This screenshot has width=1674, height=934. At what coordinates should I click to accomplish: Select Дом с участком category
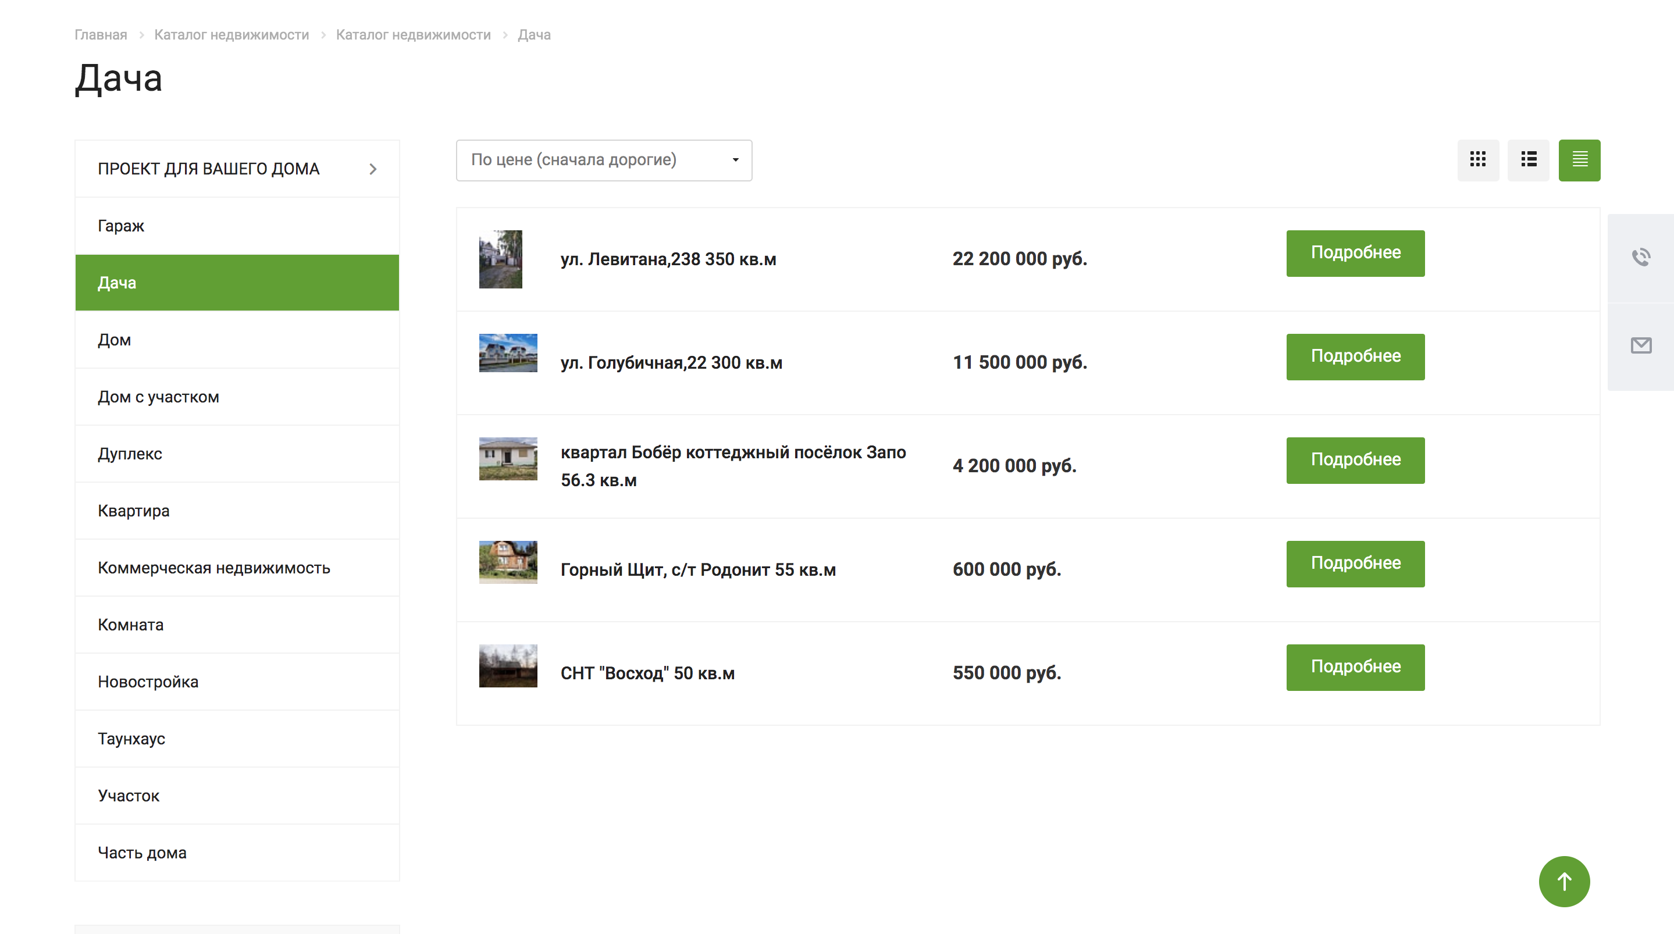click(158, 397)
